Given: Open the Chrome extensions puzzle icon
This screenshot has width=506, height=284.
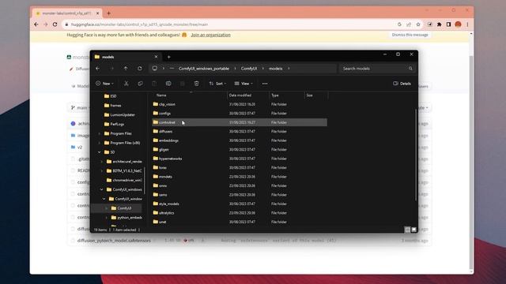Looking at the screenshot, I should click(x=440, y=24).
